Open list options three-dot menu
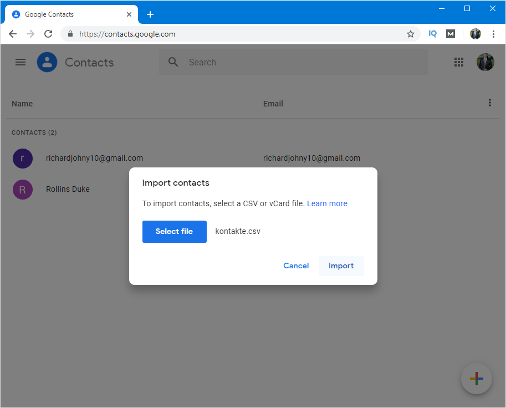506x408 pixels. coord(489,103)
